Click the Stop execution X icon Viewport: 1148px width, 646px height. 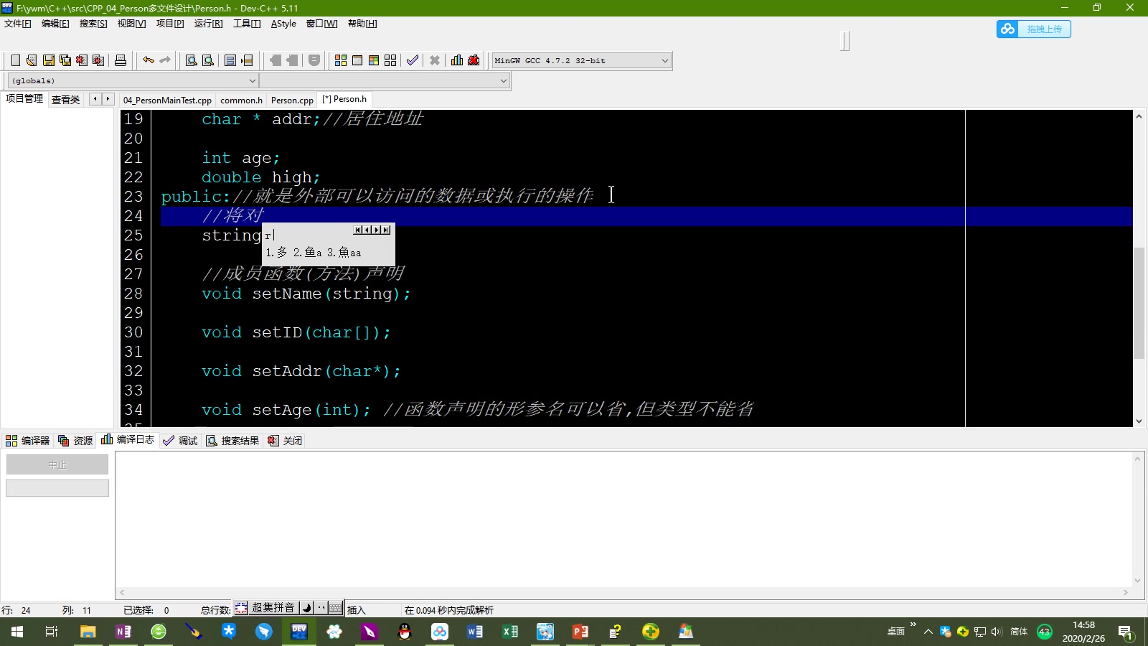pyautogui.click(x=435, y=60)
